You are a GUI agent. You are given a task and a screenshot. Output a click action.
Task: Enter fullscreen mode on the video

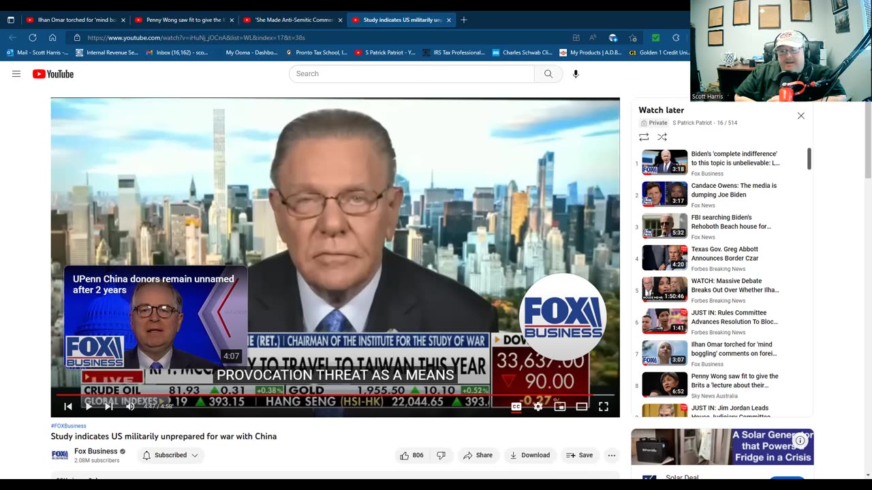(604, 406)
